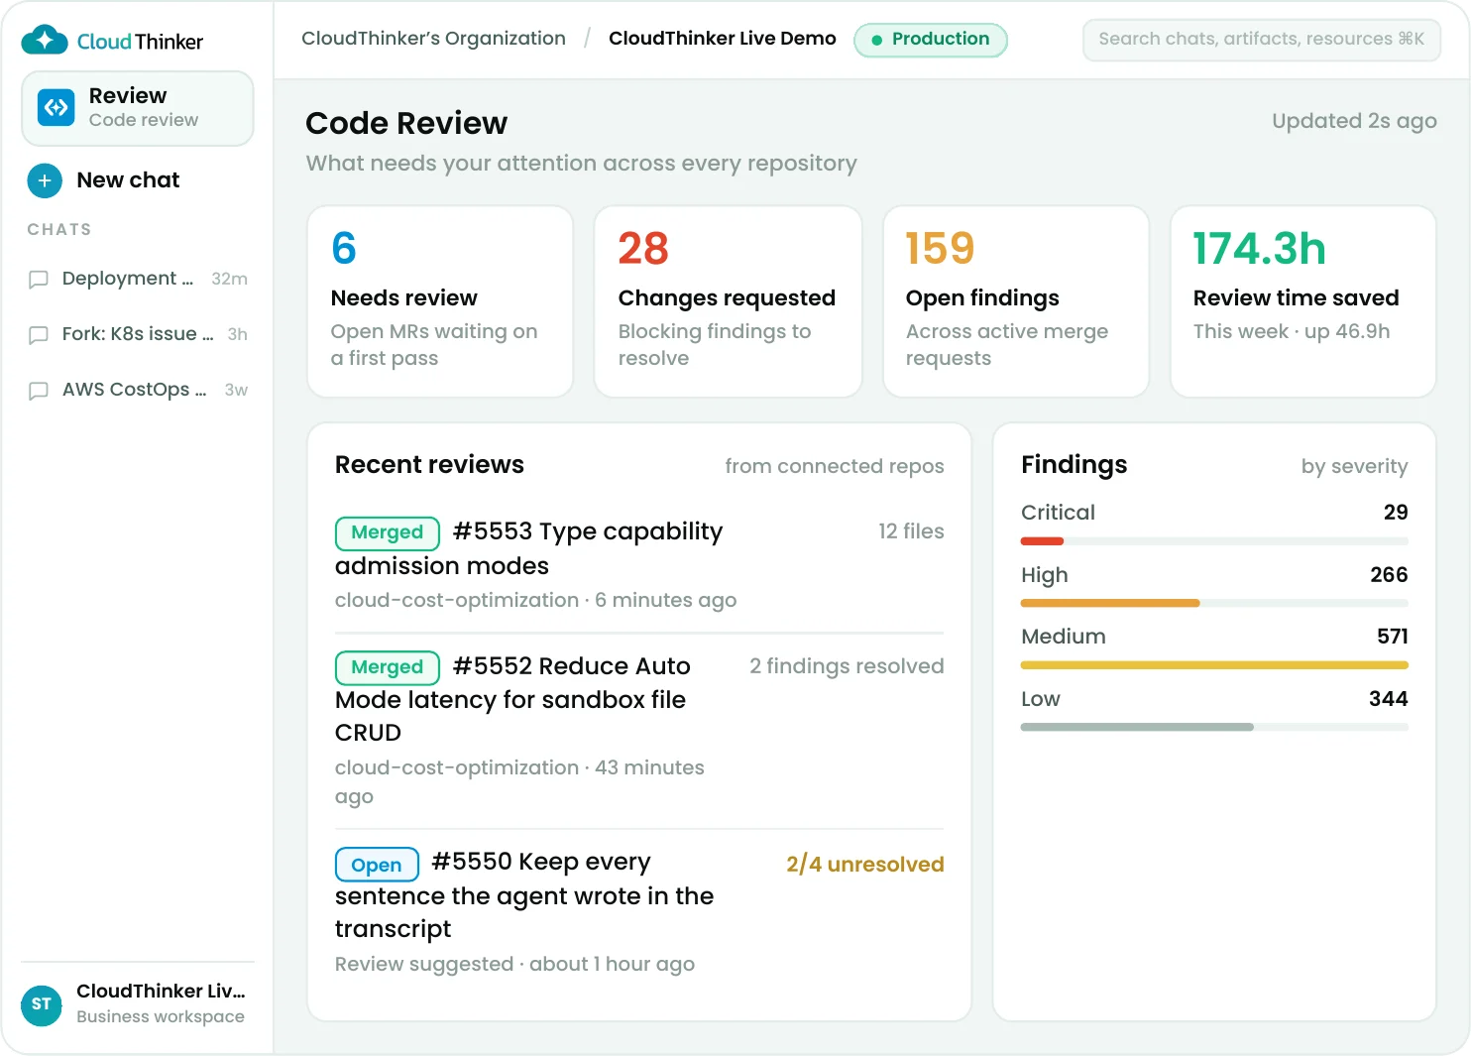Click the High severity progress bar
The image size is (1471, 1056).
pos(1214,603)
